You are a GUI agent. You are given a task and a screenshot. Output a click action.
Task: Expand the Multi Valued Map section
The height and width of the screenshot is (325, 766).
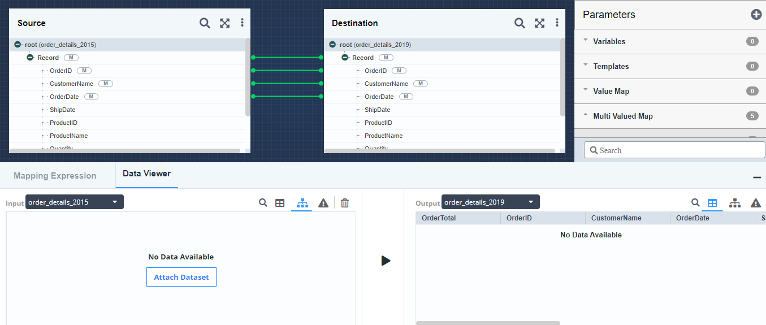point(622,116)
